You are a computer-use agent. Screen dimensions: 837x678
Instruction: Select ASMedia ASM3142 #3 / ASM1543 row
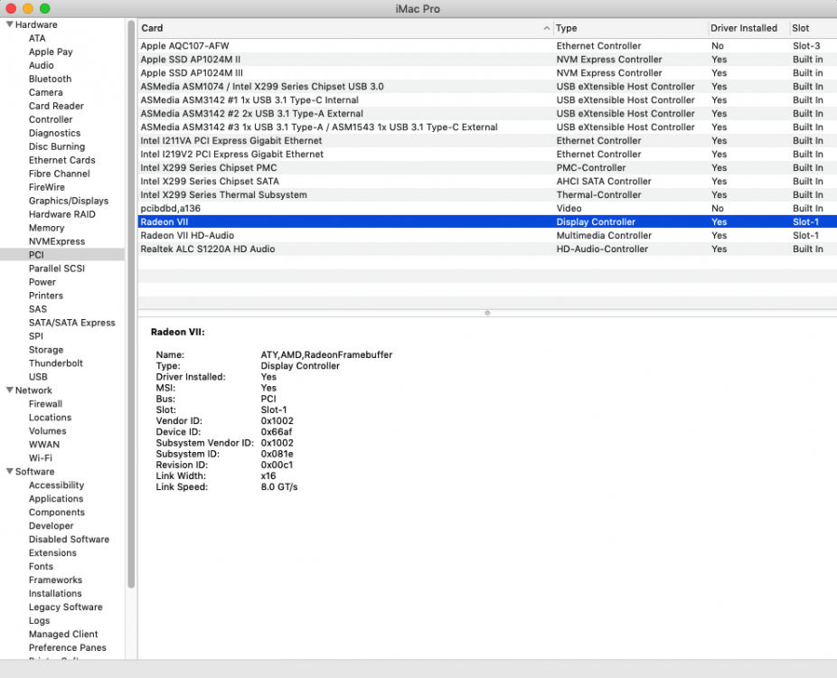tap(487, 127)
